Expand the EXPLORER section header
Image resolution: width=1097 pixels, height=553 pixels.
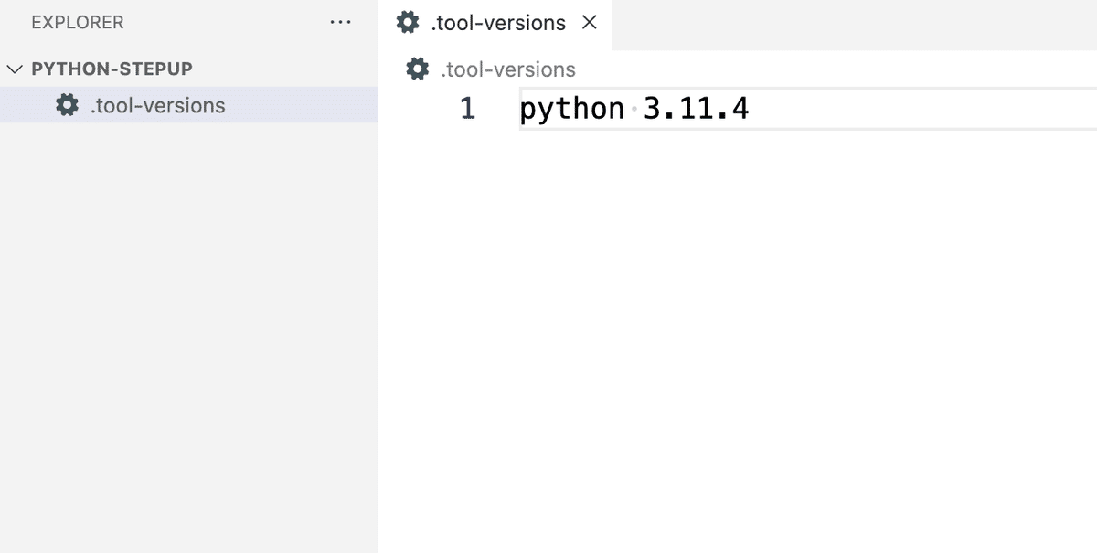[78, 22]
